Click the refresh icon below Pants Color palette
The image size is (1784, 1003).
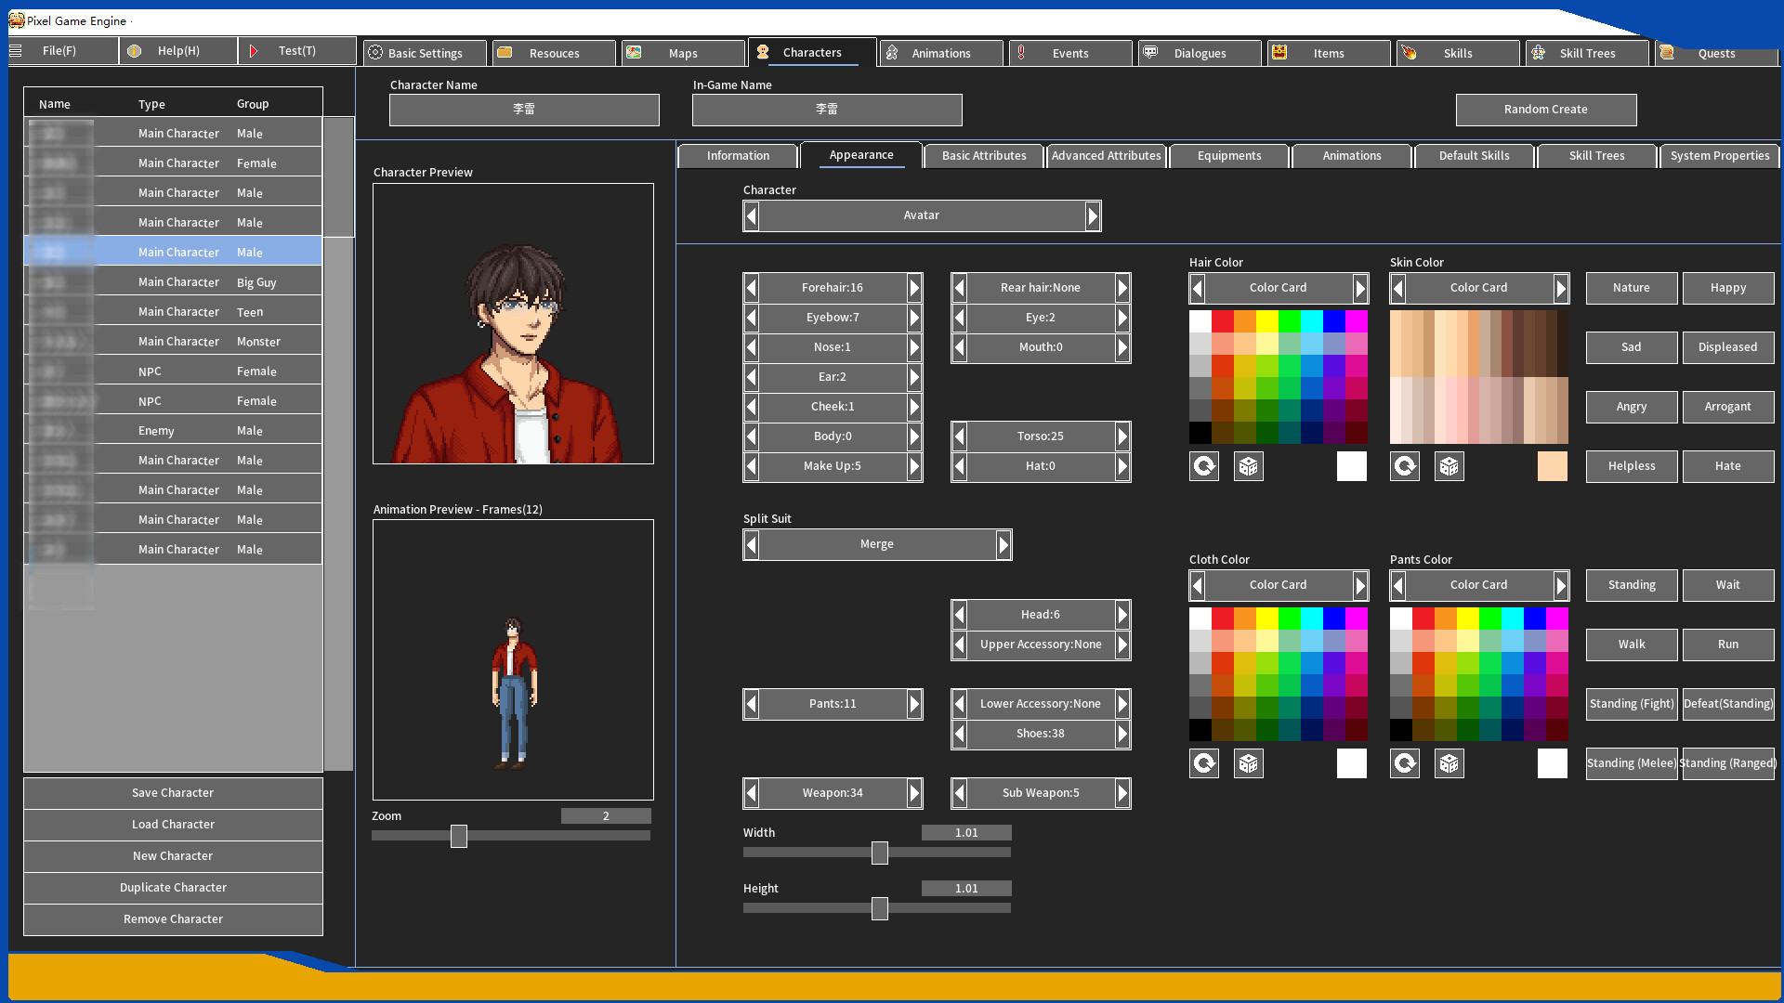[x=1404, y=762]
